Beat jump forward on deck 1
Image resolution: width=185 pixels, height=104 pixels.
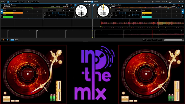(66, 17)
